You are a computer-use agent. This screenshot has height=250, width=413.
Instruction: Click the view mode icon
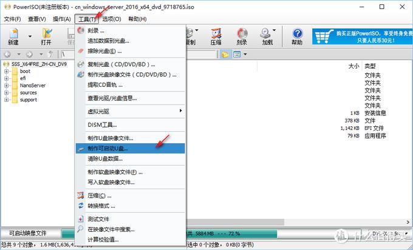coord(237,55)
